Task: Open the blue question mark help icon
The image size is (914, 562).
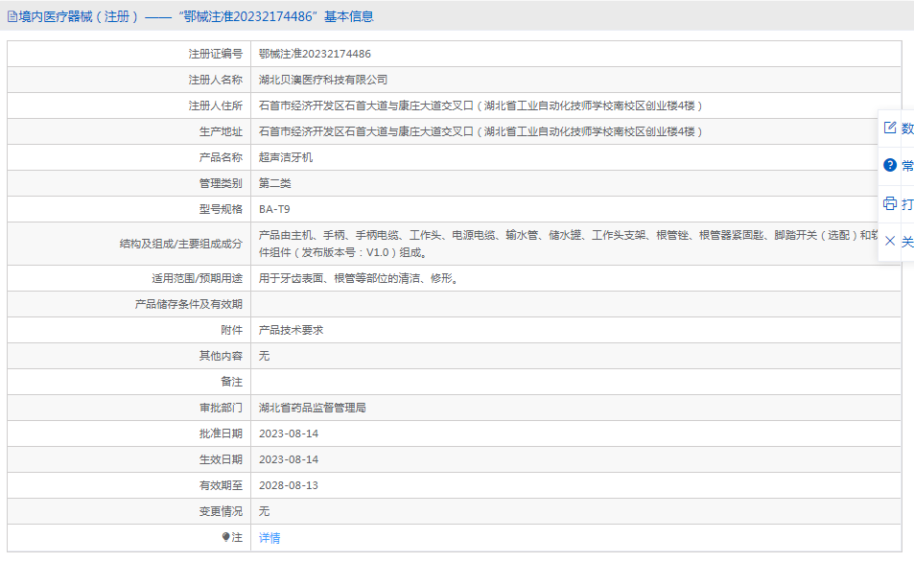Action: (889, 165)
